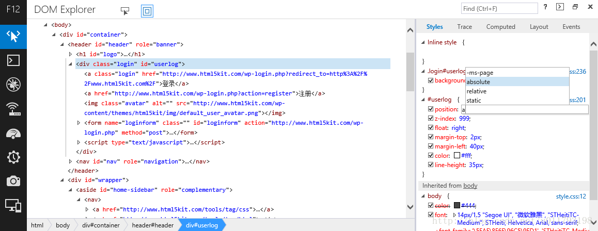
Task: Toggle the margin-left property checkbox
Action: pos(431,146)
